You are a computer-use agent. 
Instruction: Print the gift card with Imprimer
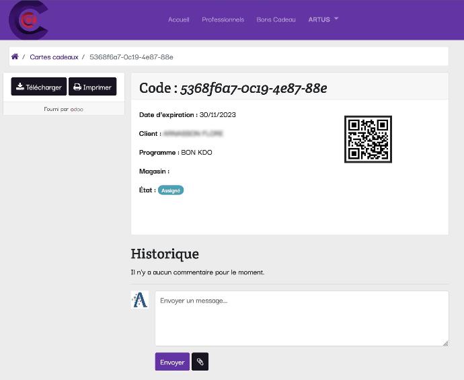pyautogui.click(x=92, y=87)
